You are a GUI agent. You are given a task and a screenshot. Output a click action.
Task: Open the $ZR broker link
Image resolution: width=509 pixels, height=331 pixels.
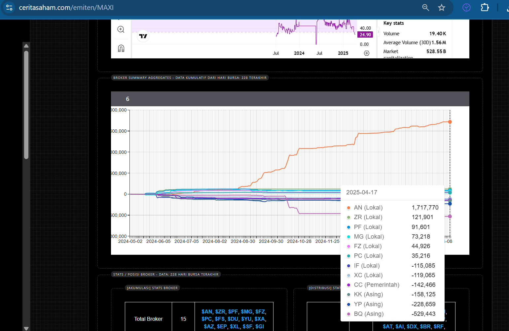(x=220, y=312)
